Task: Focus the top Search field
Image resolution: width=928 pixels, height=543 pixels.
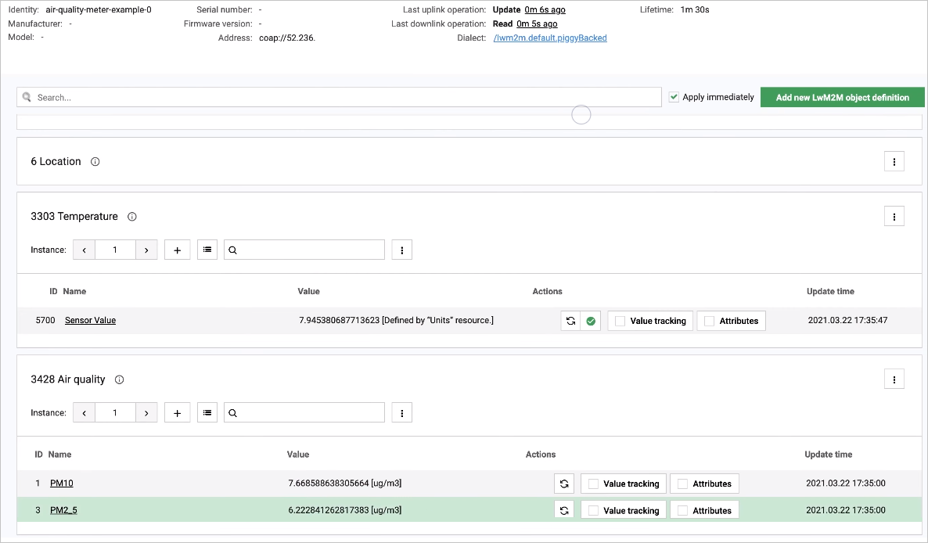Action: [339, 97]
